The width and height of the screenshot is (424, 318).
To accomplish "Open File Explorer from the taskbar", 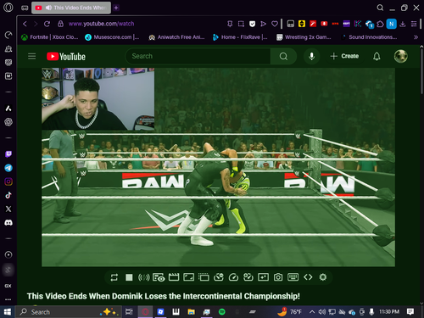I will point(192,312).
